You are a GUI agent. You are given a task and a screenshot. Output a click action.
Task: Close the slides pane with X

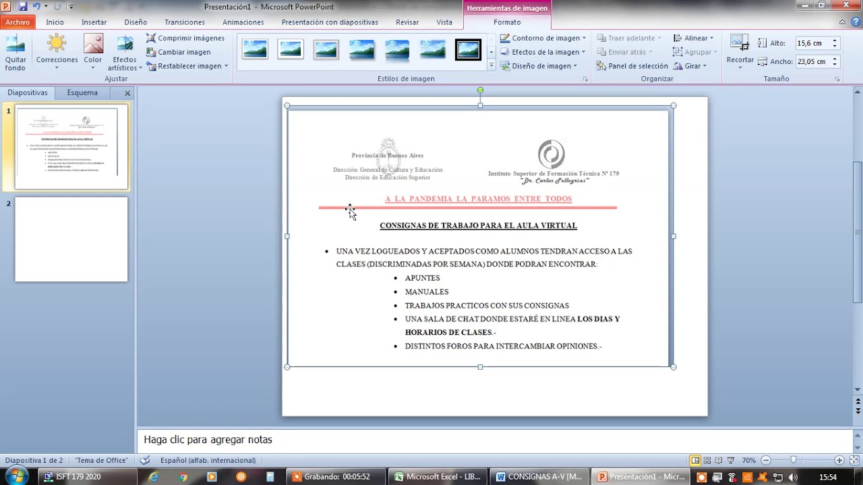(127, 93)
